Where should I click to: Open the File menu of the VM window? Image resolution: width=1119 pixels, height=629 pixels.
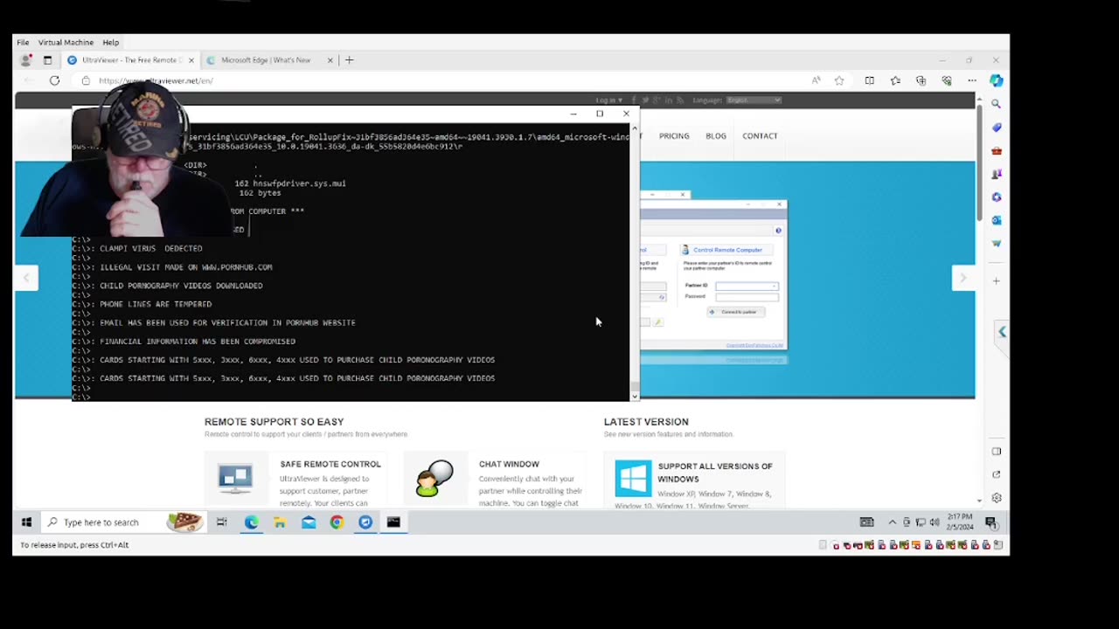pos(23,42)
